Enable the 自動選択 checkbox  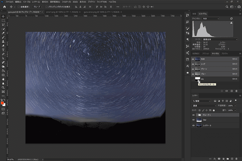[18, 7]
